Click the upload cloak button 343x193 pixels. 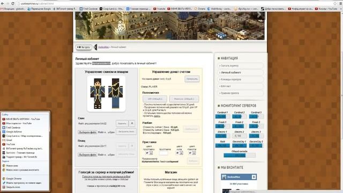(x=126, y=154)
